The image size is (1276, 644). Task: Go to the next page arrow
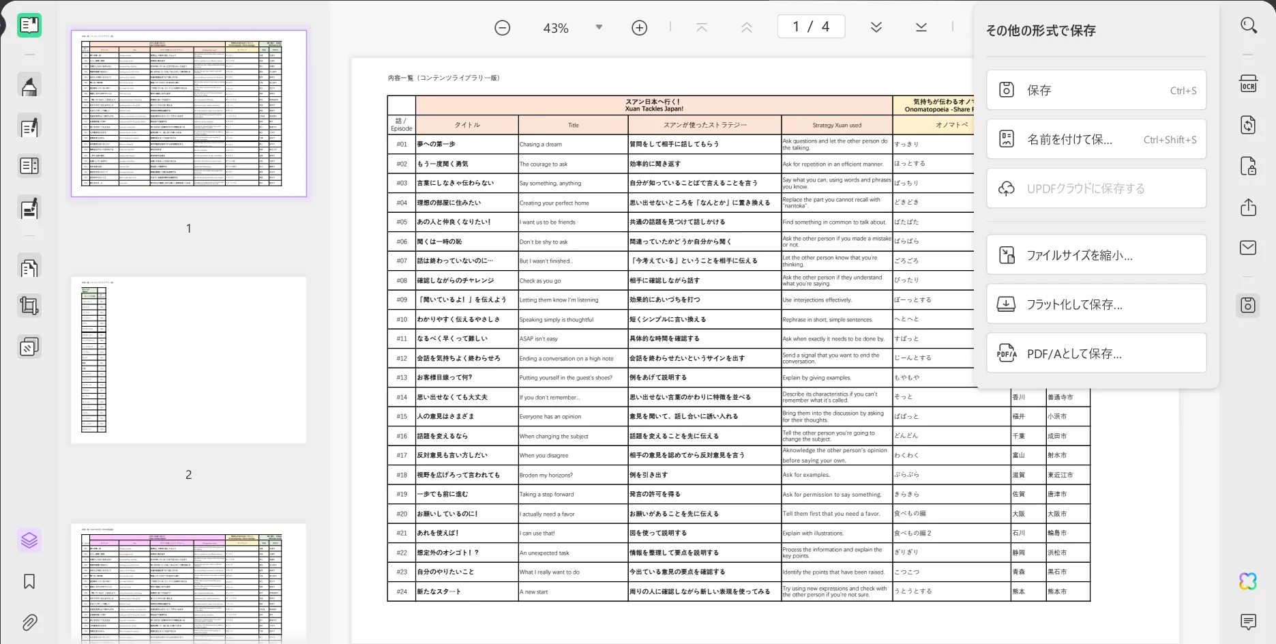[x=876, y=27]
